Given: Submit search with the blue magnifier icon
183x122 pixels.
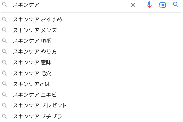Looking at the screenshot, I should coord(176,5).
